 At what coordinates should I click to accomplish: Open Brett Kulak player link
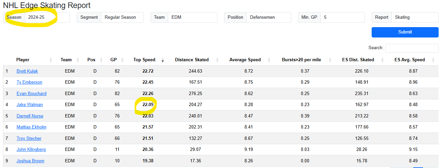click(x=27, y=71)
